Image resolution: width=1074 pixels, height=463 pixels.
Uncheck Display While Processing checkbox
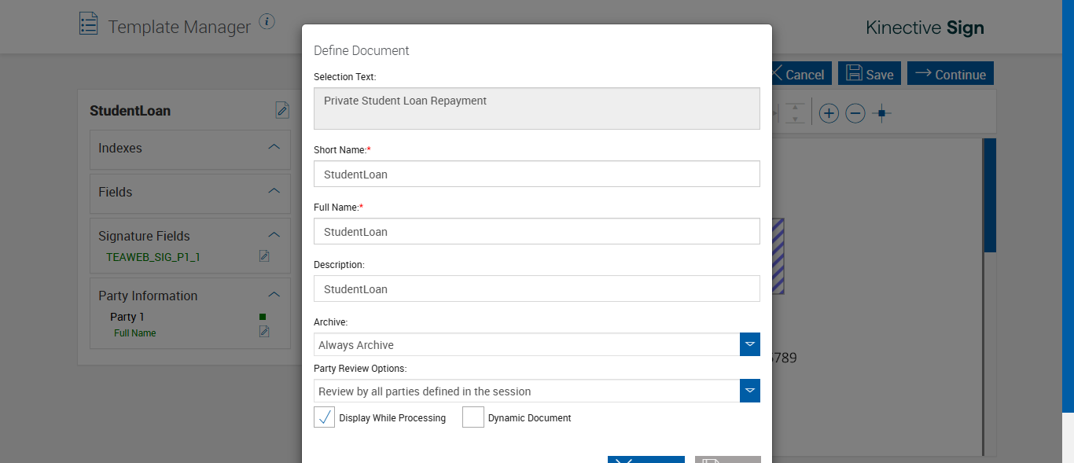click(x=325, y=417)
